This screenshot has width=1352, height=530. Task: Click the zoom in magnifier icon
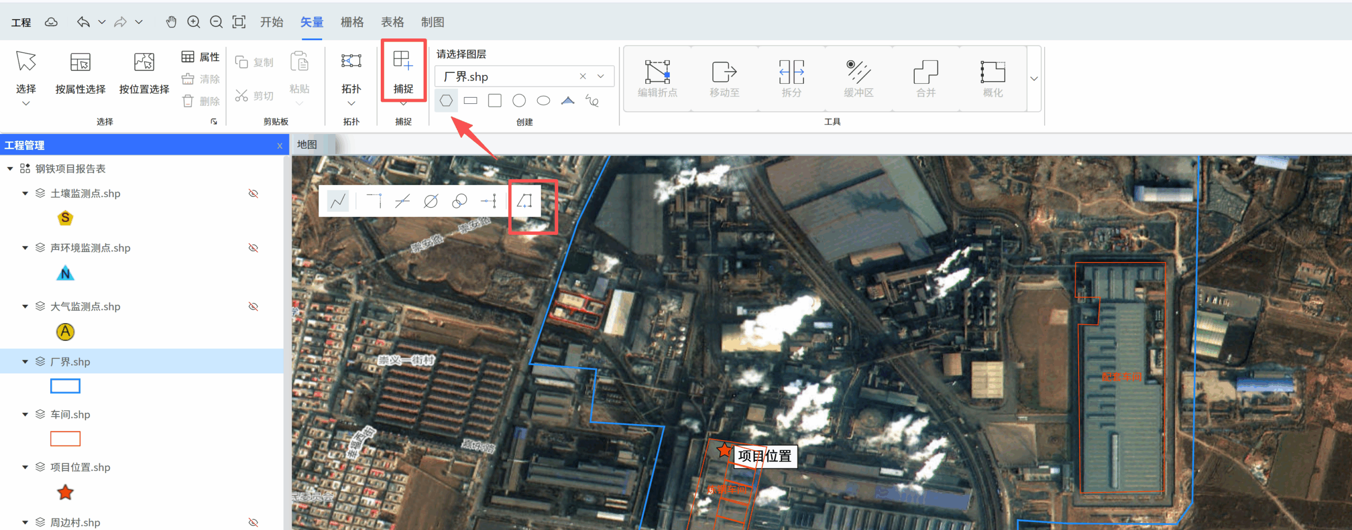click(194, 22)
